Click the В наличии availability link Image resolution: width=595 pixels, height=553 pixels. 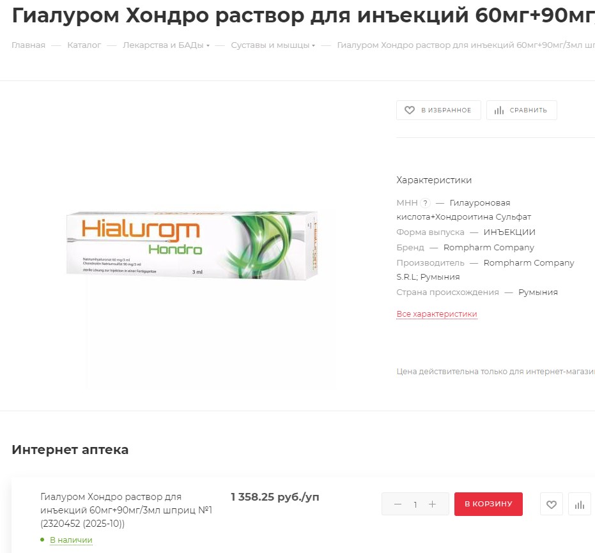[x=72, y=540]
